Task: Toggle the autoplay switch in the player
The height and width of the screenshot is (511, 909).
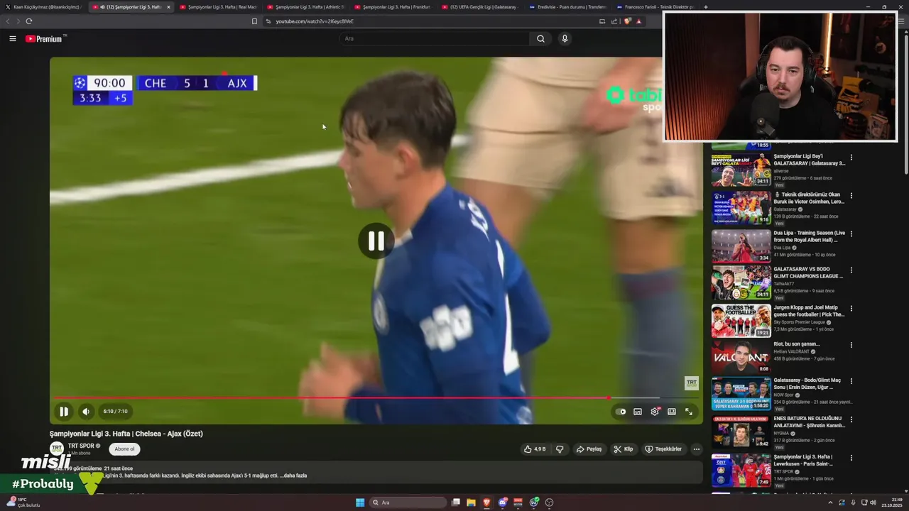Action: pyautogui.click(x=621, y=412)
